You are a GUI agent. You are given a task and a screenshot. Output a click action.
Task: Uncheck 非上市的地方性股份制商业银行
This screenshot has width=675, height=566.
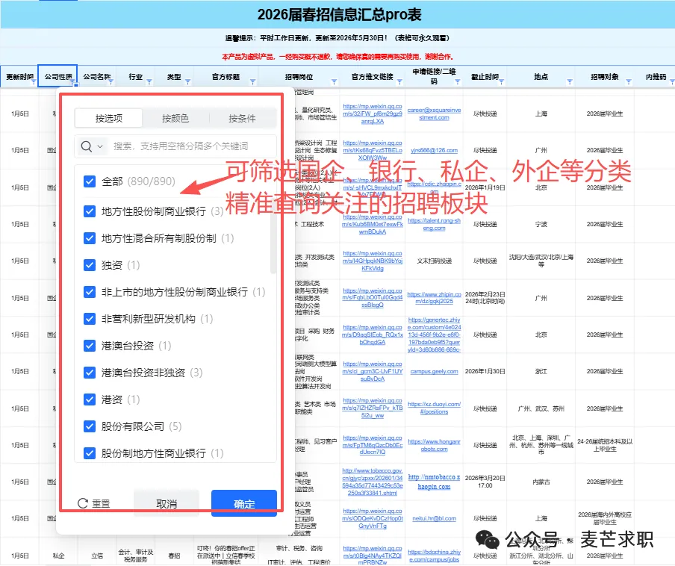tap(90, 292)
